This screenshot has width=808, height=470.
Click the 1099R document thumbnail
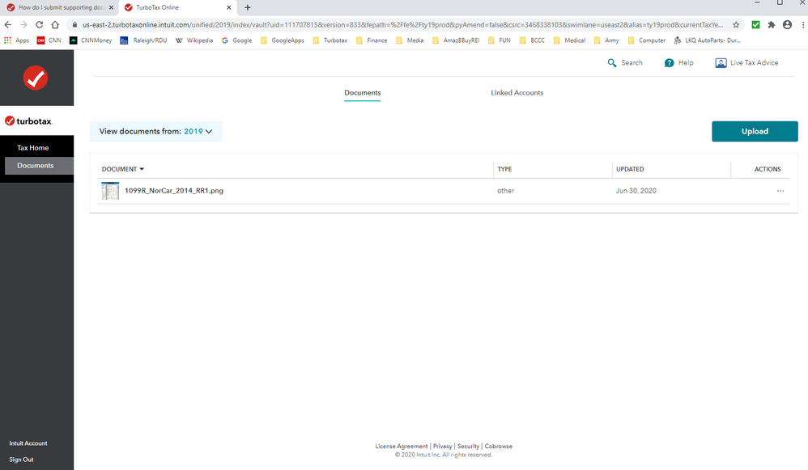pos(110,191)
